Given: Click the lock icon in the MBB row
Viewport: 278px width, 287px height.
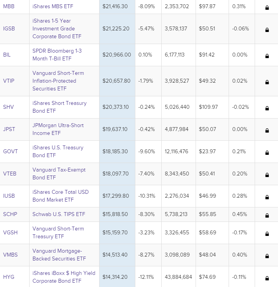Looking at the screenshot, I should coord(267,7).
